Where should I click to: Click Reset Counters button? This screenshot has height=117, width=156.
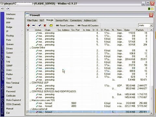(x=65, y=25)
